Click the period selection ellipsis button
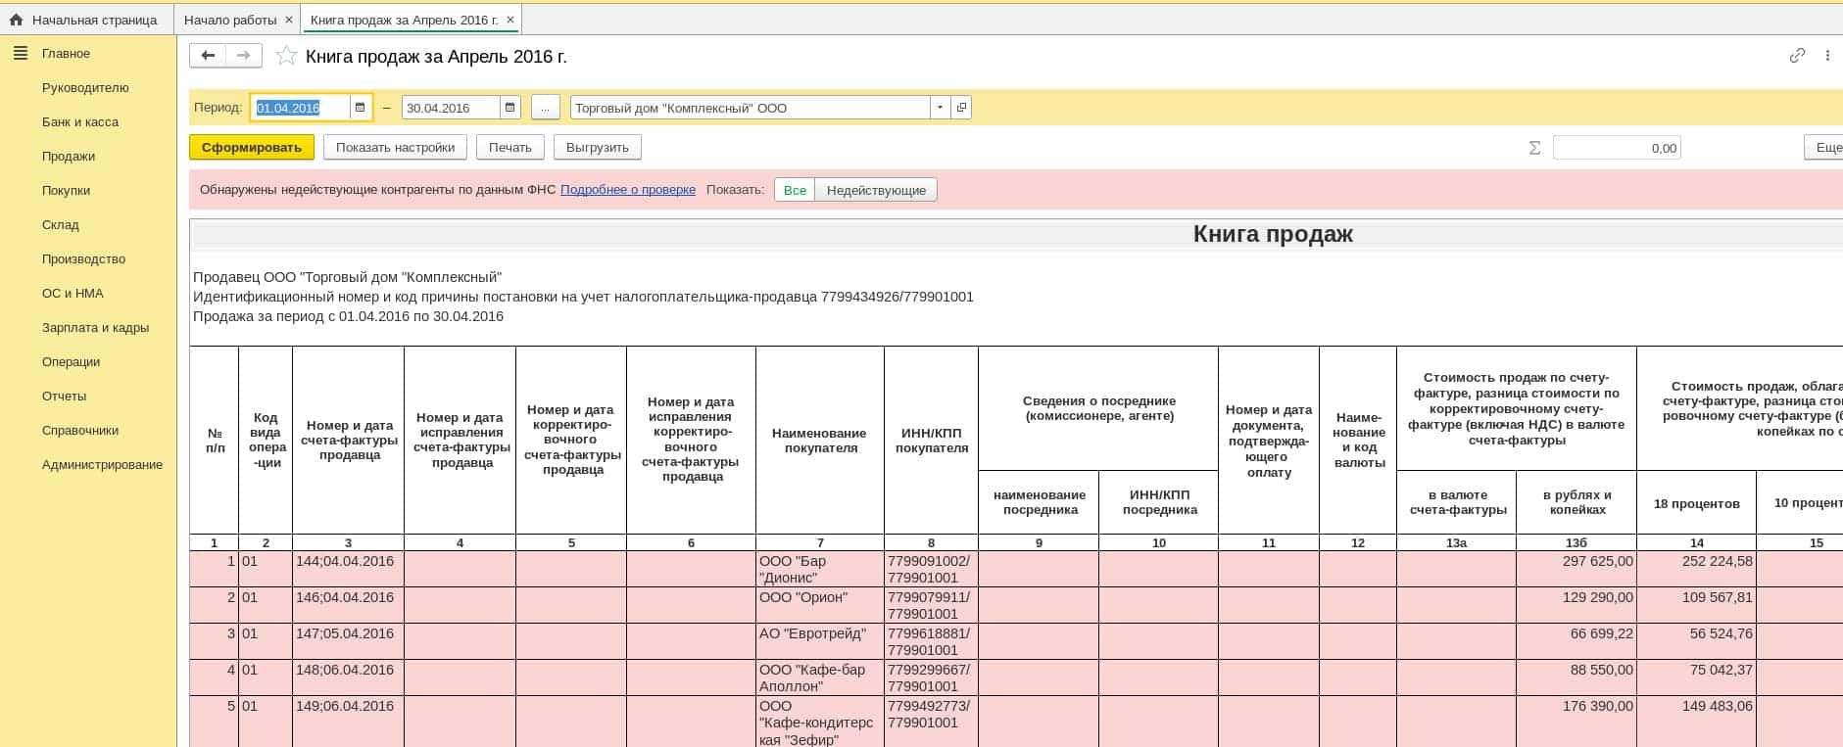 (x=546, y=108)
